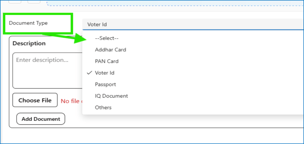Image resolution: width=304 pixels, height=144 pixels.
Task: Select Addhar Card from the list
Action: [x=110, y=50]
